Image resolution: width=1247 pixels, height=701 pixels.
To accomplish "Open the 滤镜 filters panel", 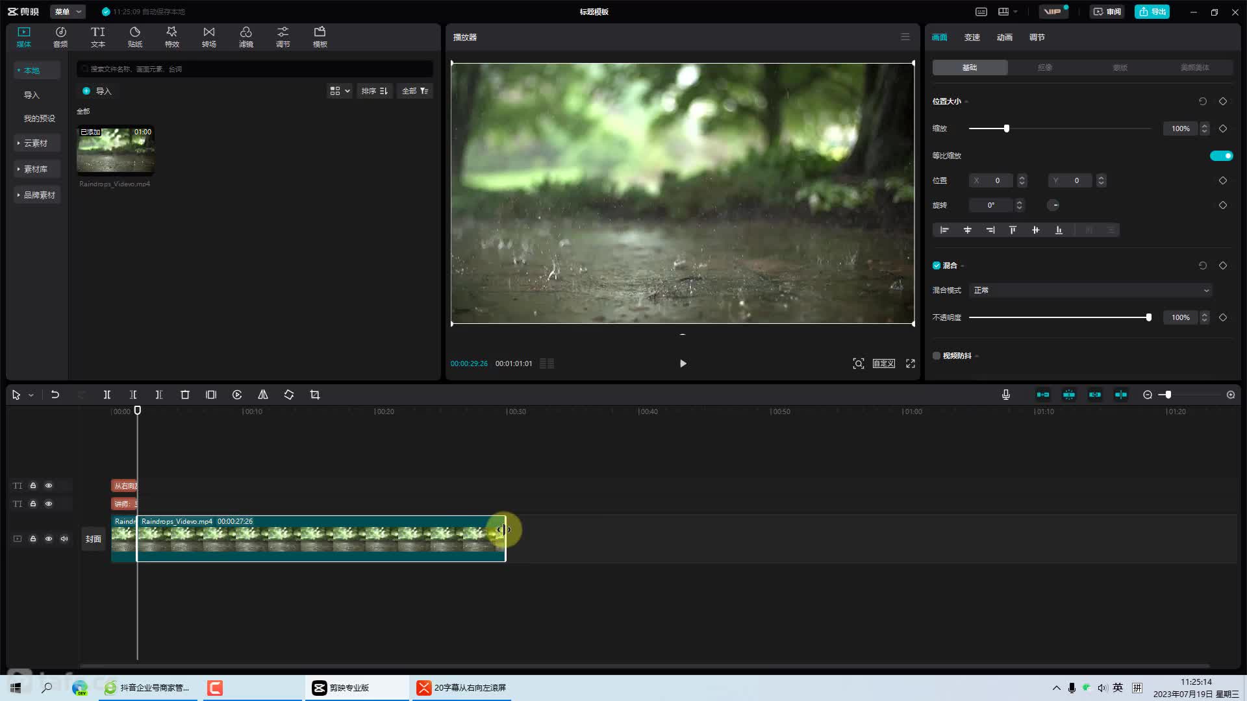I will pyautogui.click(x=246, y=37).
